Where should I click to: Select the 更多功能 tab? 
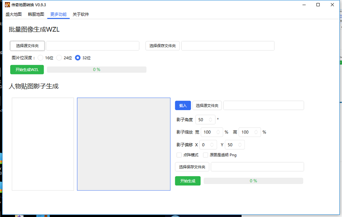59,14
